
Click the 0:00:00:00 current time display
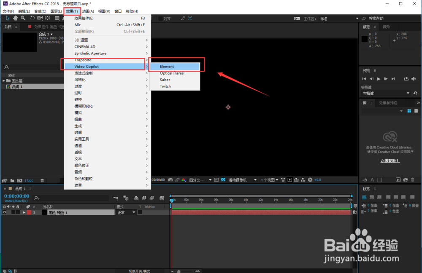tap(17, 196)
